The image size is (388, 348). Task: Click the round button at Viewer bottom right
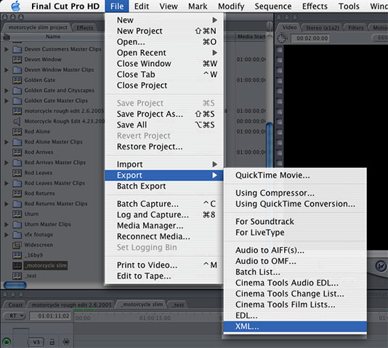381,266
